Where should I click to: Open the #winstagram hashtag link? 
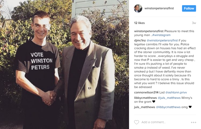[x=161, y=35]
